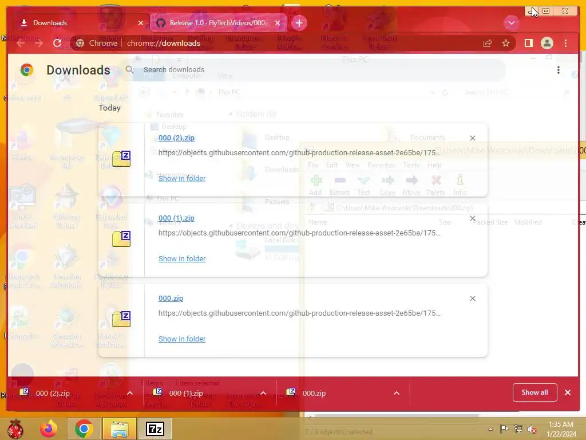Bookmark this page with the star icon
586x440 pixels.
point(506,43)
